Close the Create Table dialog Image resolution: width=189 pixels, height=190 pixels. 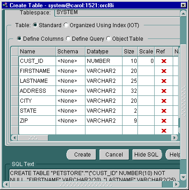click(x=183, y=5)
